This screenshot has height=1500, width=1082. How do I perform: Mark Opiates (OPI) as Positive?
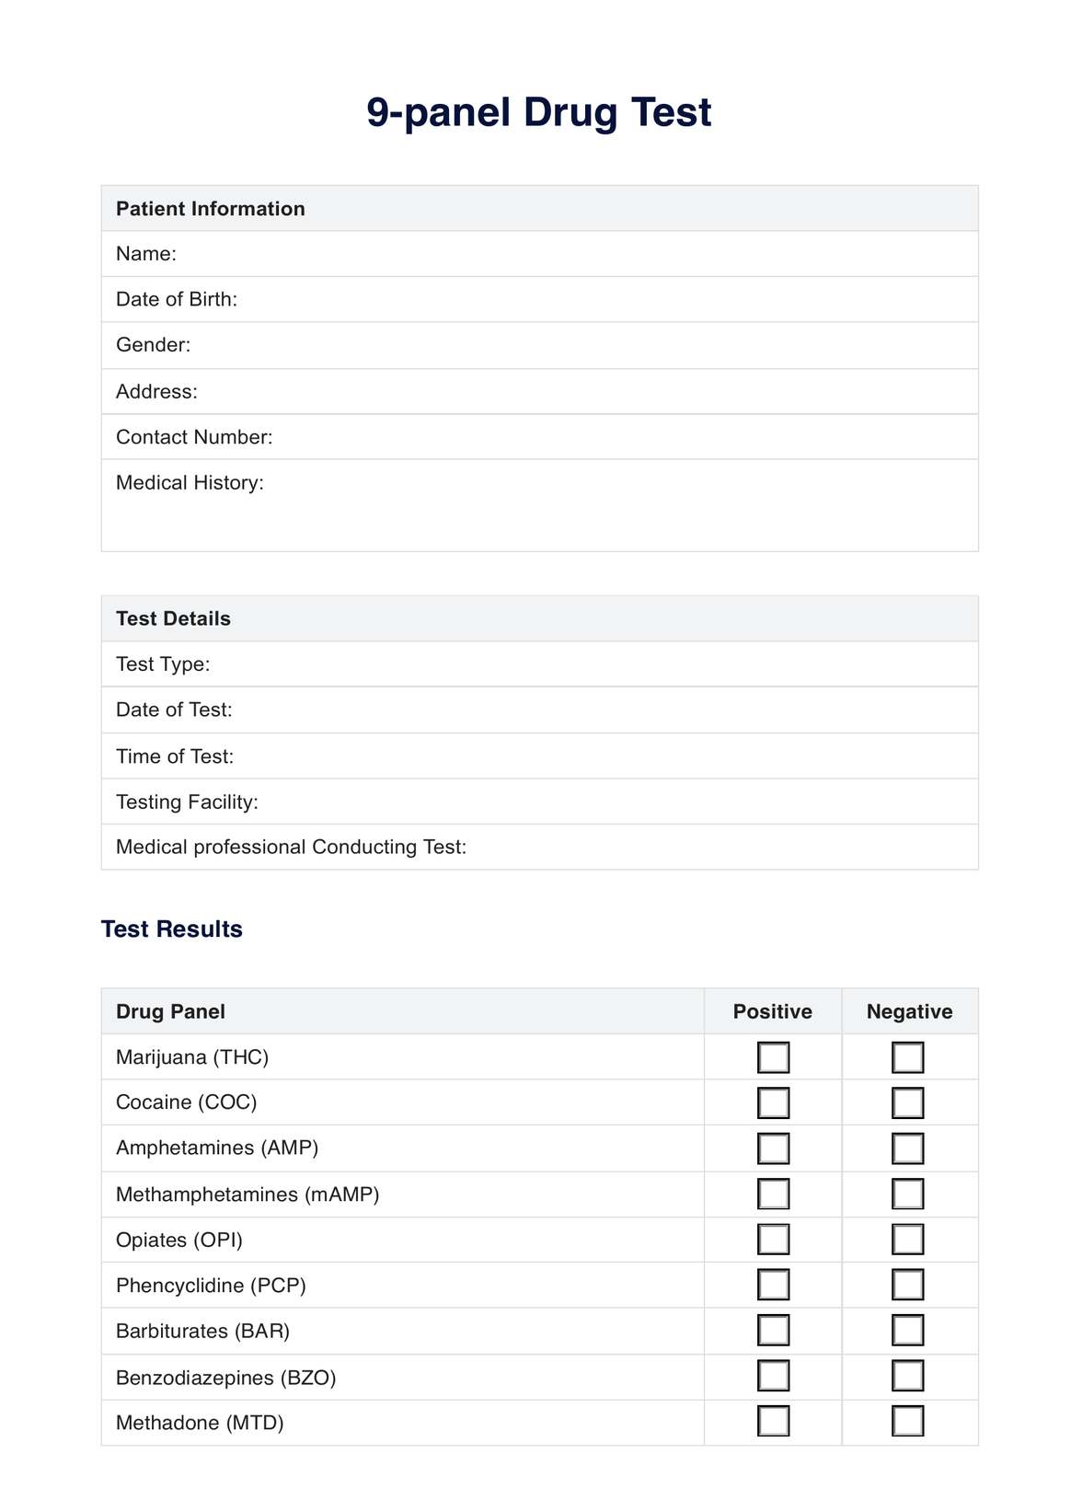(773, 1240)
